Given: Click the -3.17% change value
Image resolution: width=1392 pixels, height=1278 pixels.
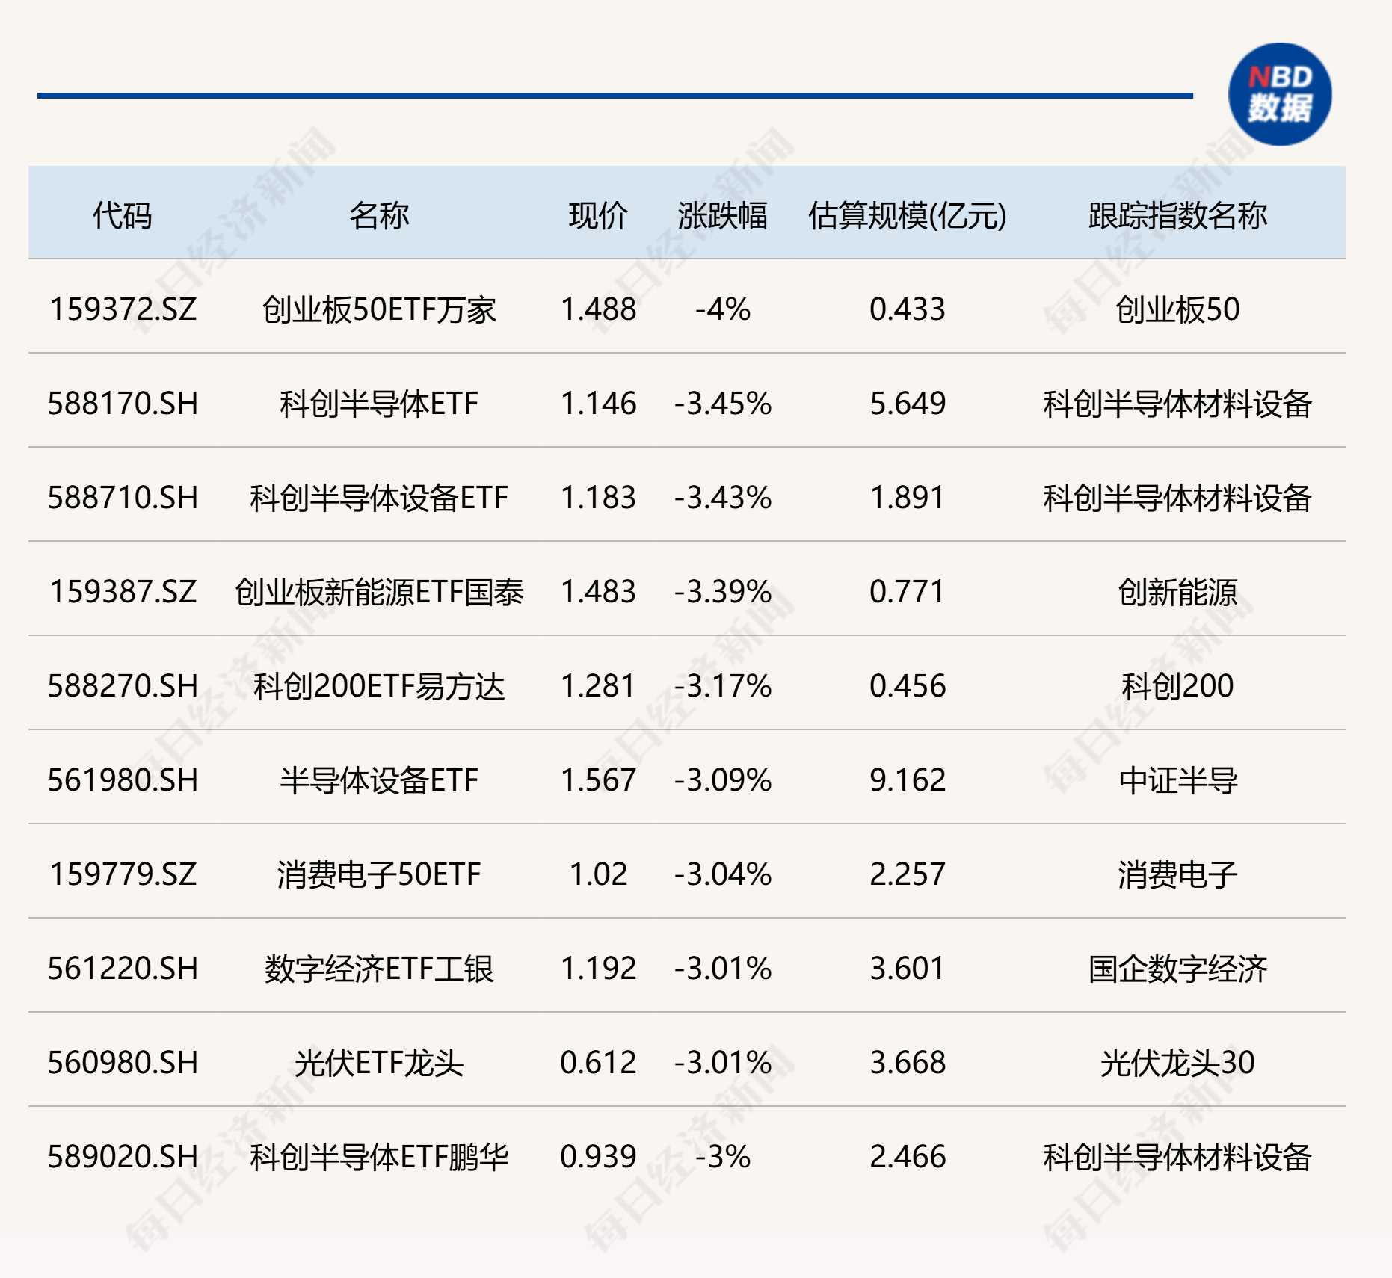Looking at the screenshot, I should pyautogui.click(x=723, y=686).
